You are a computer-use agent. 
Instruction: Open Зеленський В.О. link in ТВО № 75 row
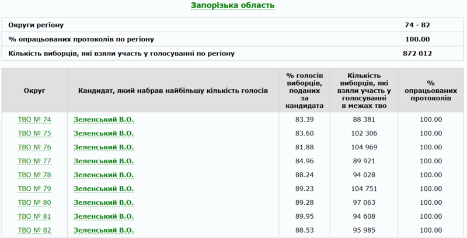coord(103,134)
